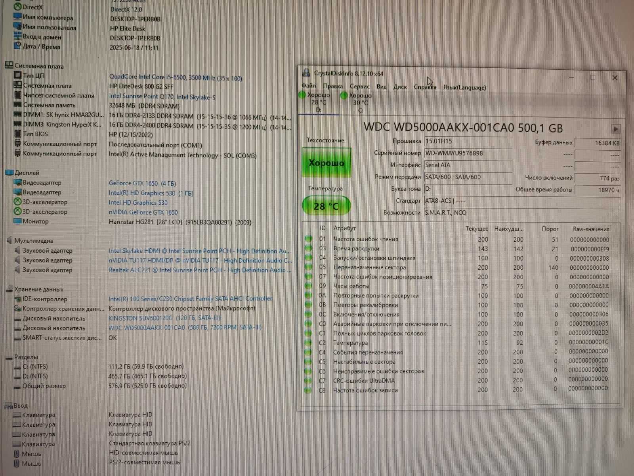Open the Intel 100 Series SATA AHCI Controller link
The width and height of the screenshot is (634, 476).
click(x=190, y=299)
